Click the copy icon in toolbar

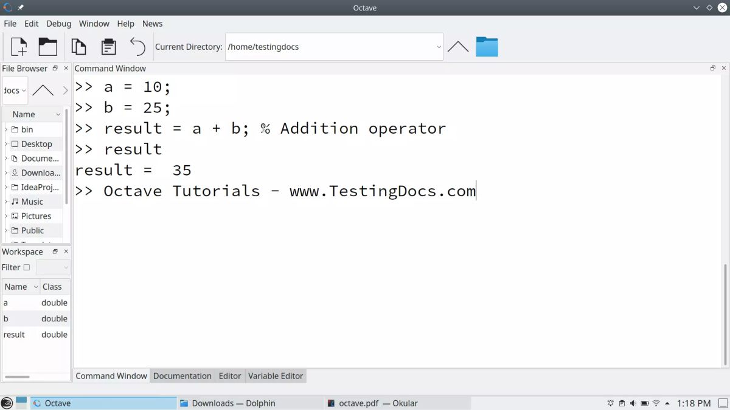78,47
